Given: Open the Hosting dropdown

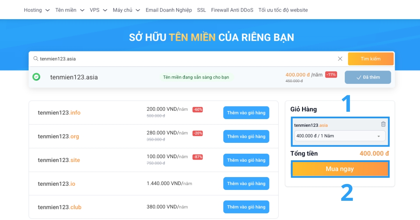Looking at the screenshot, I should click(37, 10).
